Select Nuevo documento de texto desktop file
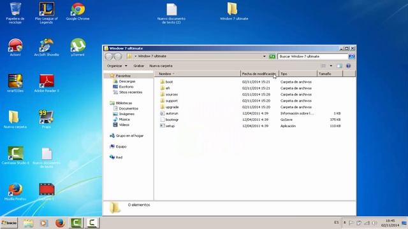Image resolution: width=408 pixels, height=229 pixels. coord(47,157)
